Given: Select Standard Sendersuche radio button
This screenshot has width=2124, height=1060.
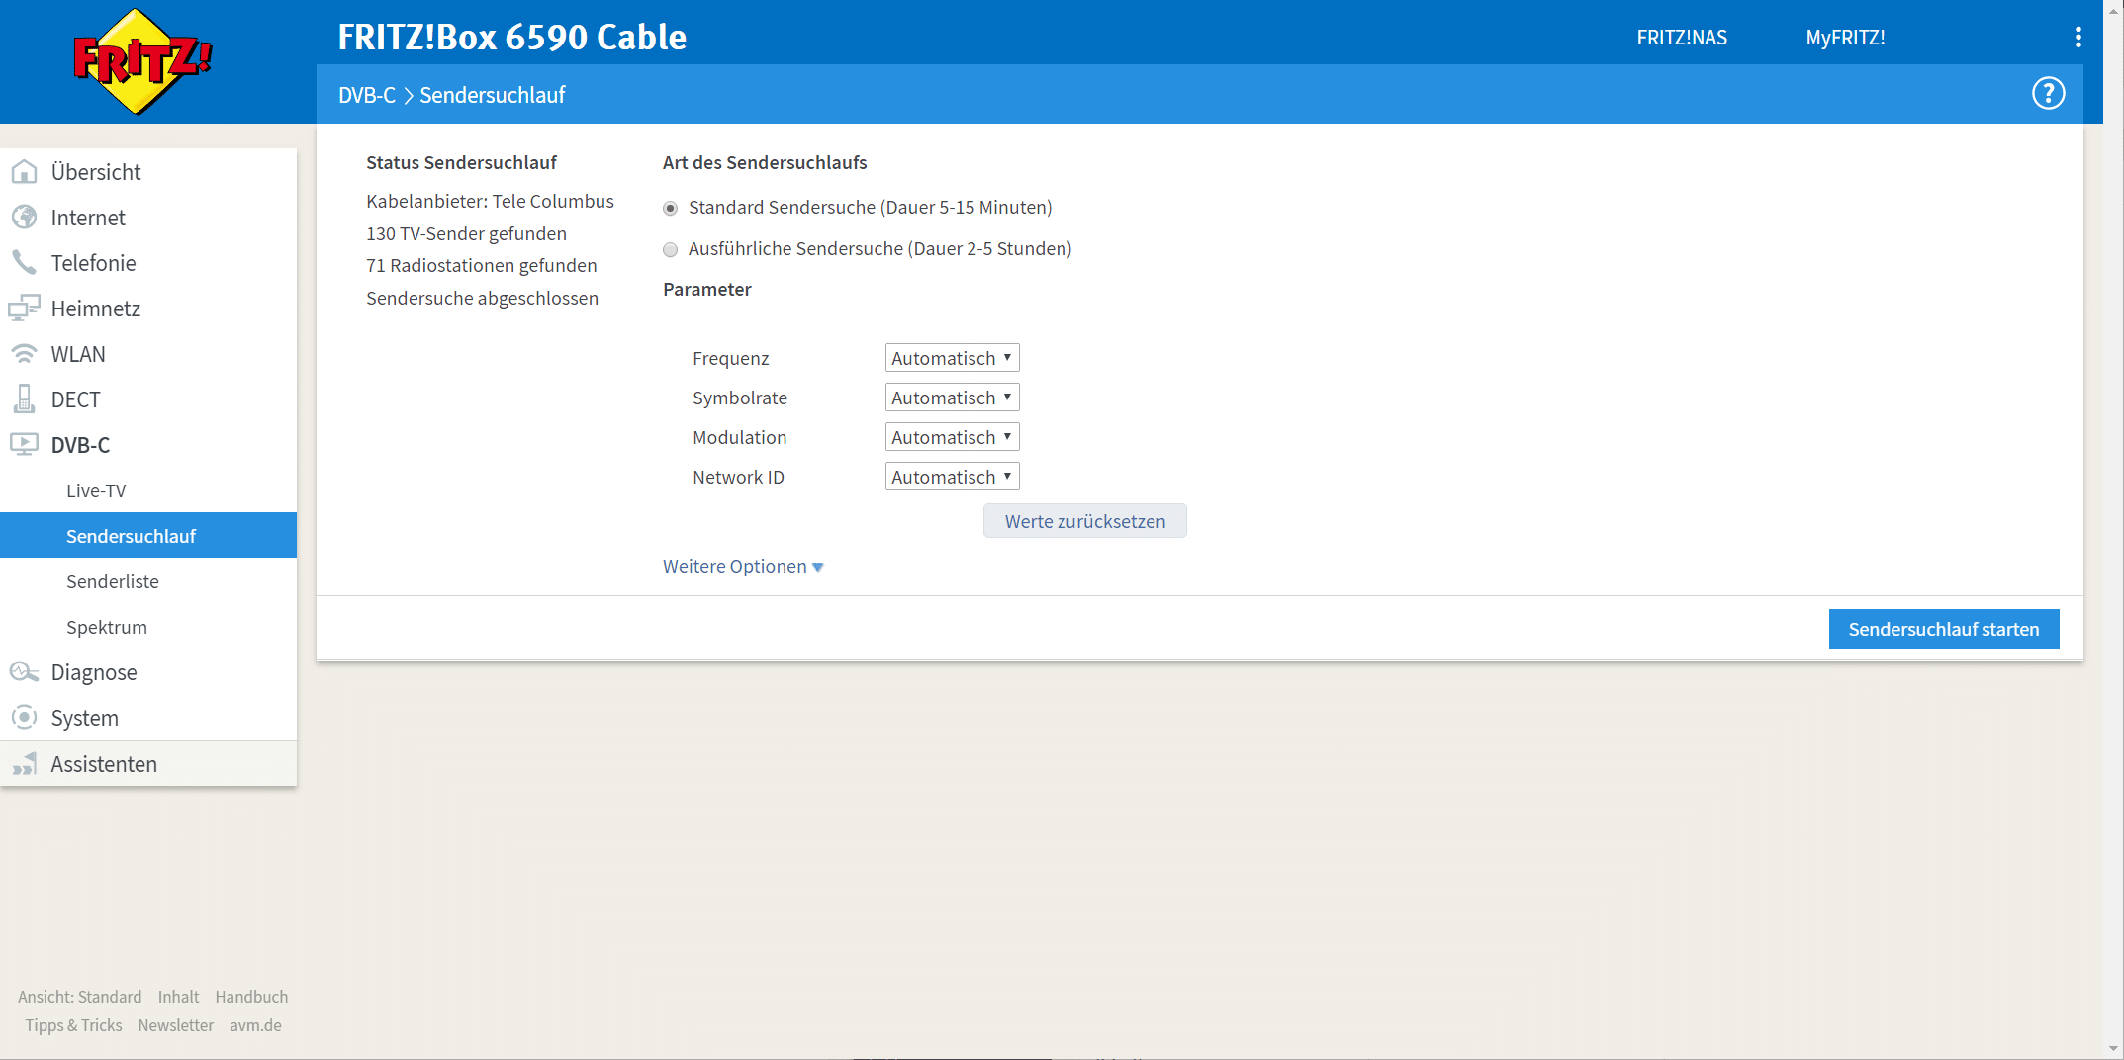Looking at the screenshot, I should point(671,208).
